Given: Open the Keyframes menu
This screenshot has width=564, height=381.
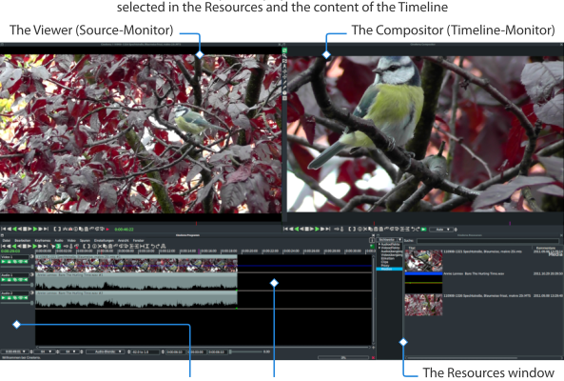Looking at the screenshot, I should click(x=43, y=241).
